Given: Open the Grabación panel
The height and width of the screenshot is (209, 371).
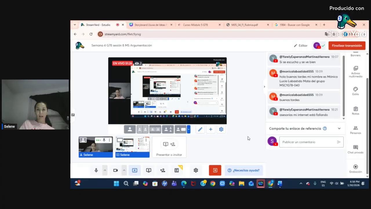Looking at the screenshot, I should pyautogui.click(x=356, y=169).
